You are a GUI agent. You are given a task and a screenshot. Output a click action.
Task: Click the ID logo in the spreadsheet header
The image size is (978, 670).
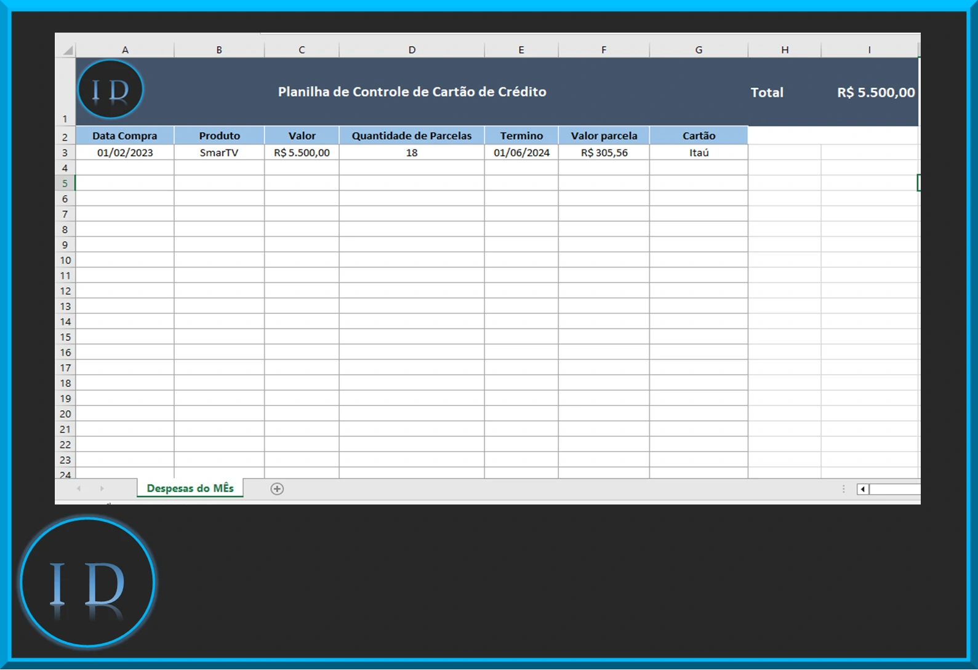[111, 90]
